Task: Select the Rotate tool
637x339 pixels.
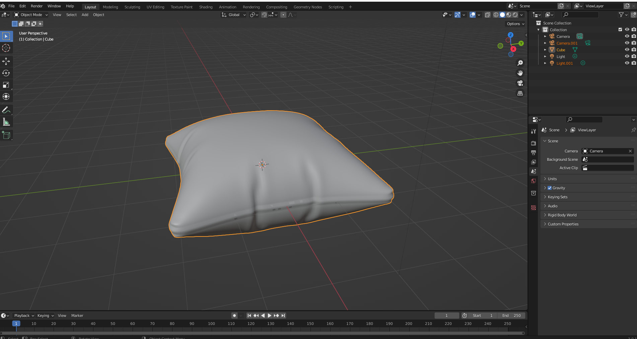Action: 6,73
